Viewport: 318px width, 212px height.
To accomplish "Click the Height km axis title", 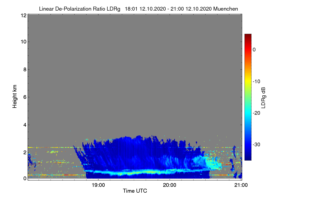I will click(15, 96).
